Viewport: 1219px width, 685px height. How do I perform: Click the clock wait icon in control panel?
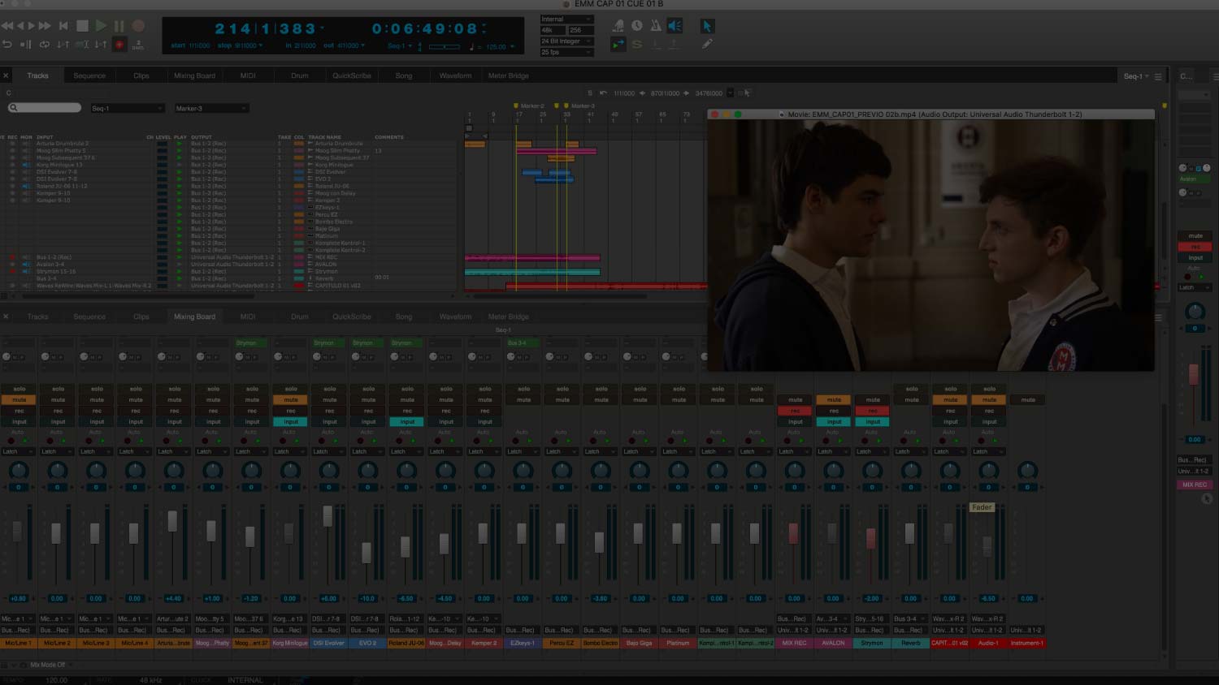click(636, 26)
